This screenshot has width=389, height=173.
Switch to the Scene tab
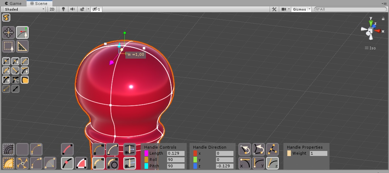[x=39, y=4]
